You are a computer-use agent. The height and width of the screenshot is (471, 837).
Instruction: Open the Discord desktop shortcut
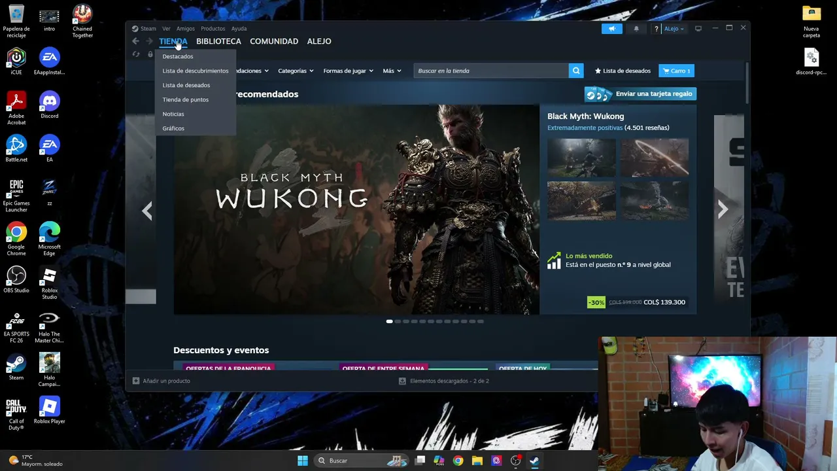[50, 105]
